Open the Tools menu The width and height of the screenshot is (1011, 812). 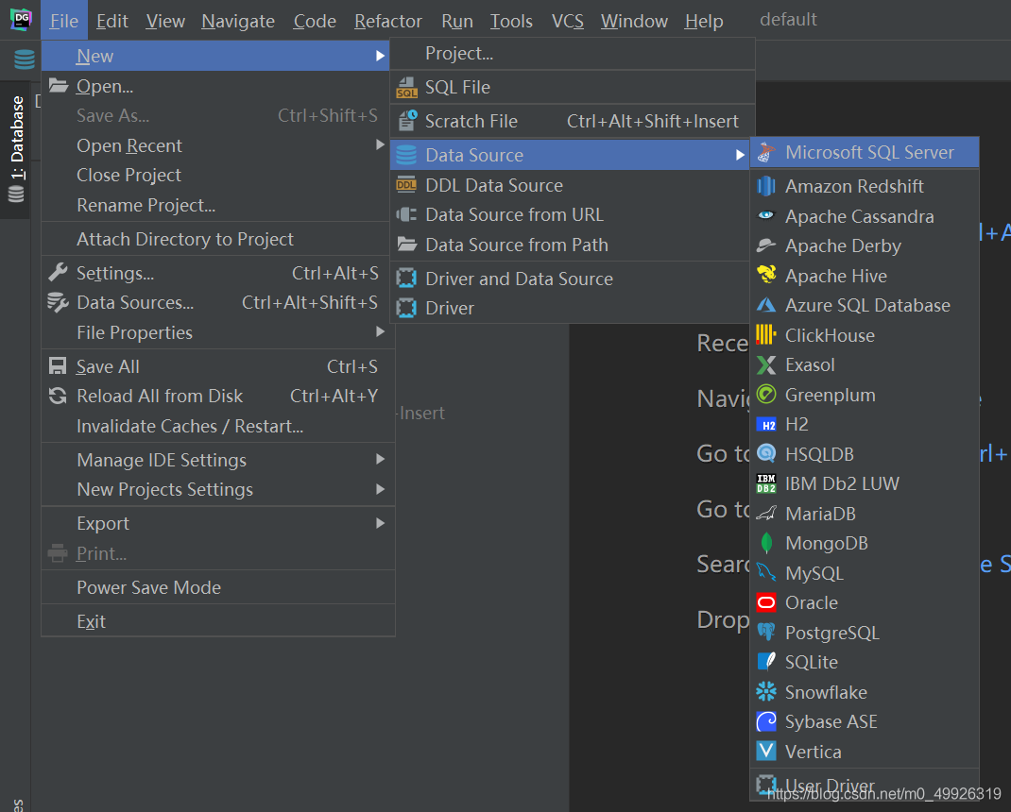point(511,22)
